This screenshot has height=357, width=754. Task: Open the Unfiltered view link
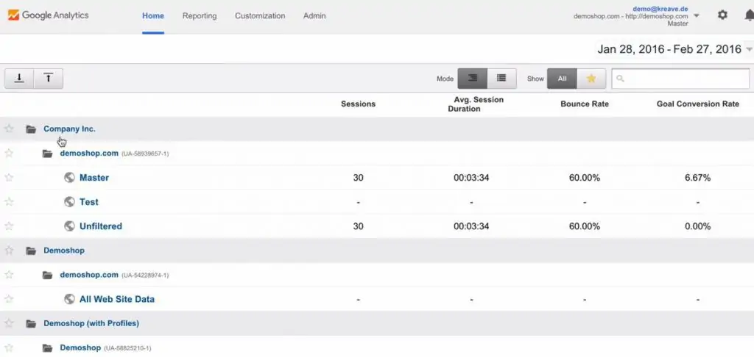[100, 226]
